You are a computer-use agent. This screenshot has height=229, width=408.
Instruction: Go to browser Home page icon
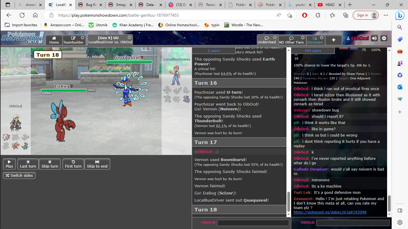point(35,15)
